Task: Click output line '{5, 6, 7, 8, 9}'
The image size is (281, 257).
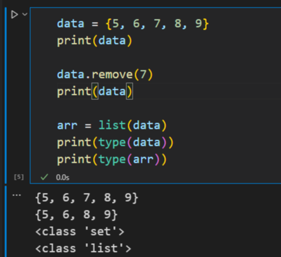Action: tap(87, 198)
